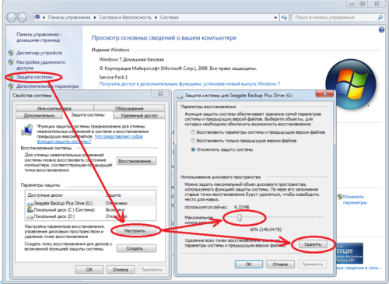This screenshot has height=284, width=389.
Task: Expand the Панель управления breadcrumb arrow
Action: (95, 17)
